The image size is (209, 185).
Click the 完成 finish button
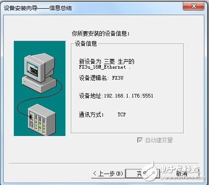(143, 174)
